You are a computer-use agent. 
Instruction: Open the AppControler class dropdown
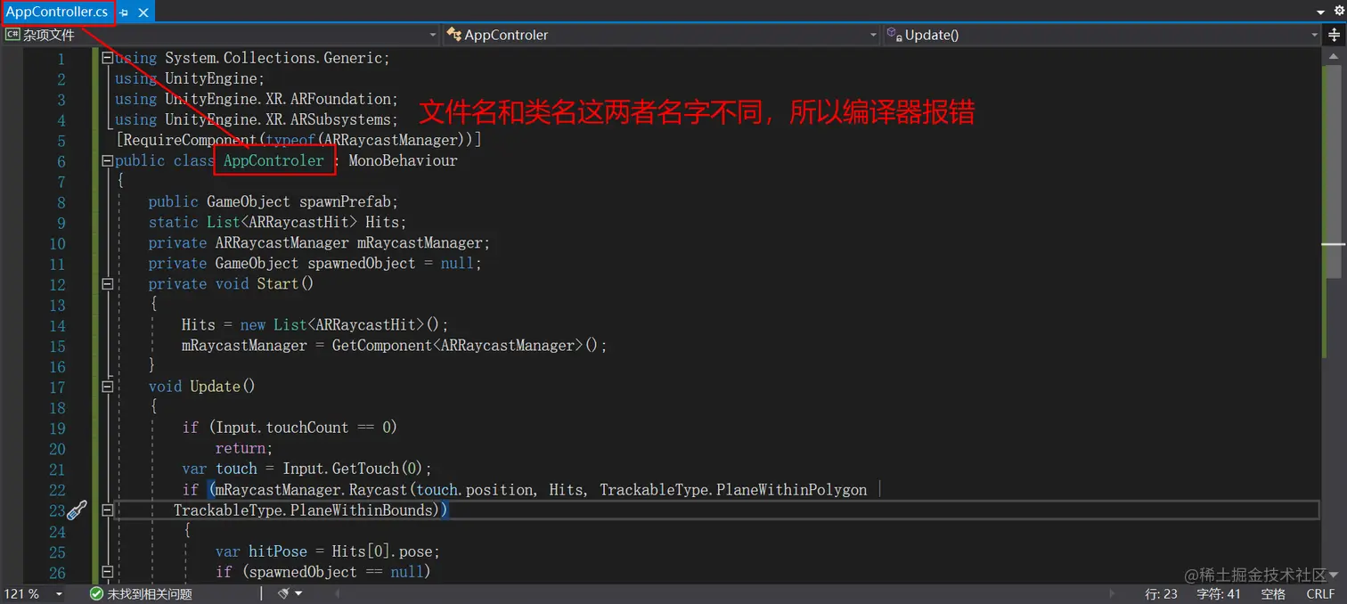(x=662, y=35)
